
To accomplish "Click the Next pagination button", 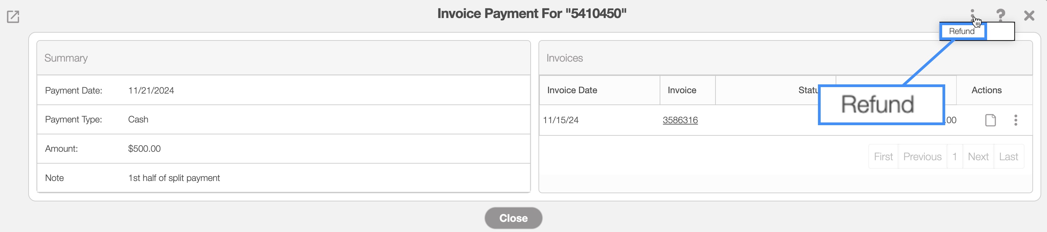I will [x=978, y=157].
